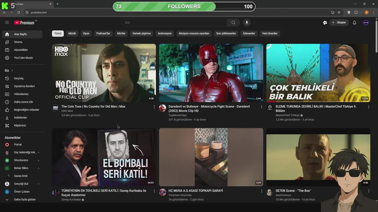
Task: Open Daha sonra izle list
Action: (x=22, y=102)
